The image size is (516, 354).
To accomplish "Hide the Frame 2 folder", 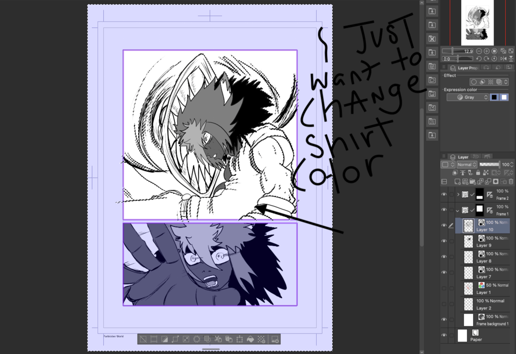I will coord(444,194).
